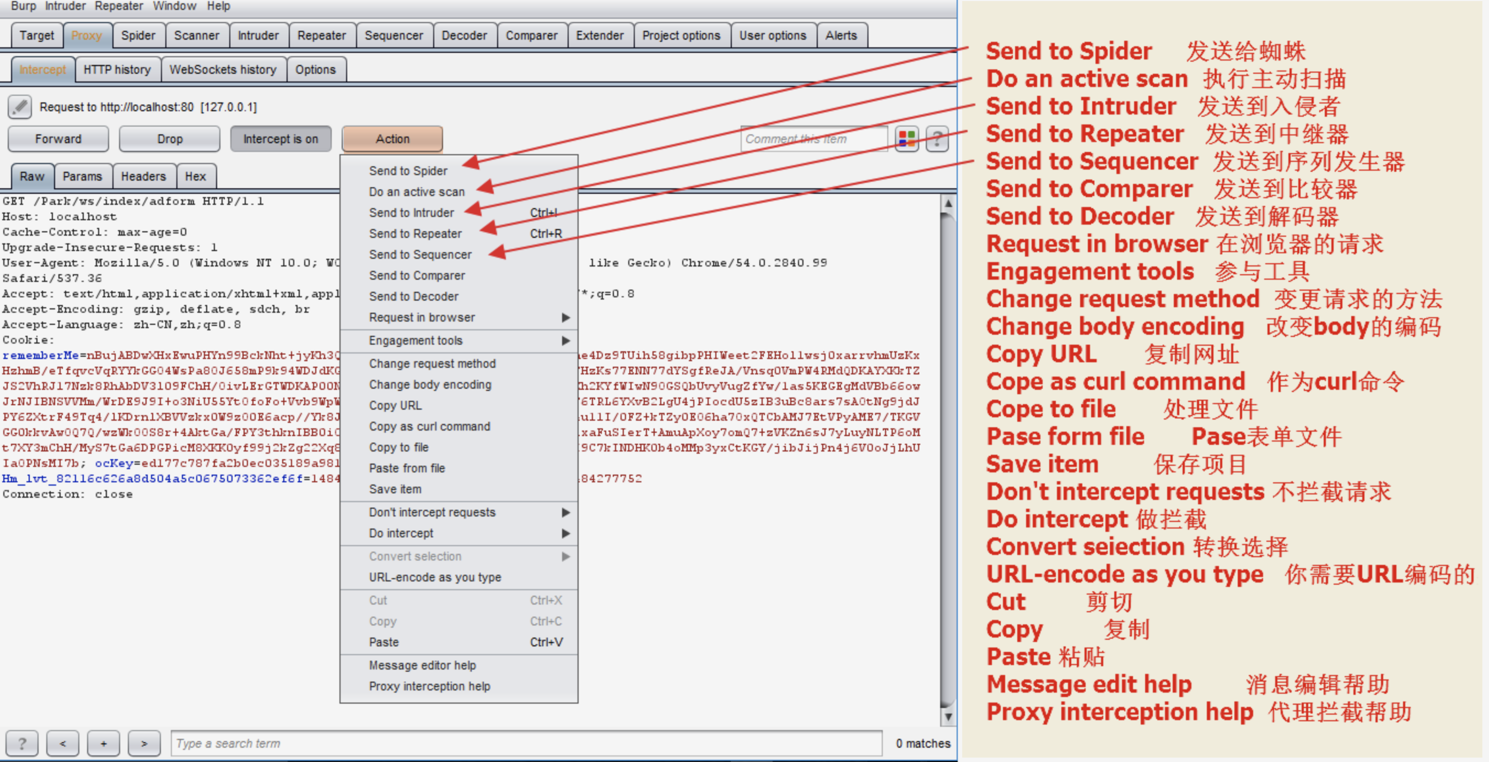Open the Action dropdown button
Viewport: 1489px width, 762px height.
[x=392, y=139]
